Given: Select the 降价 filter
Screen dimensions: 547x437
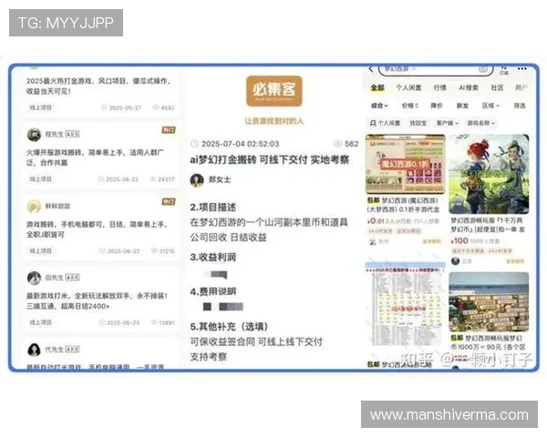Looking at the screenshot, I should pos(437,106).
